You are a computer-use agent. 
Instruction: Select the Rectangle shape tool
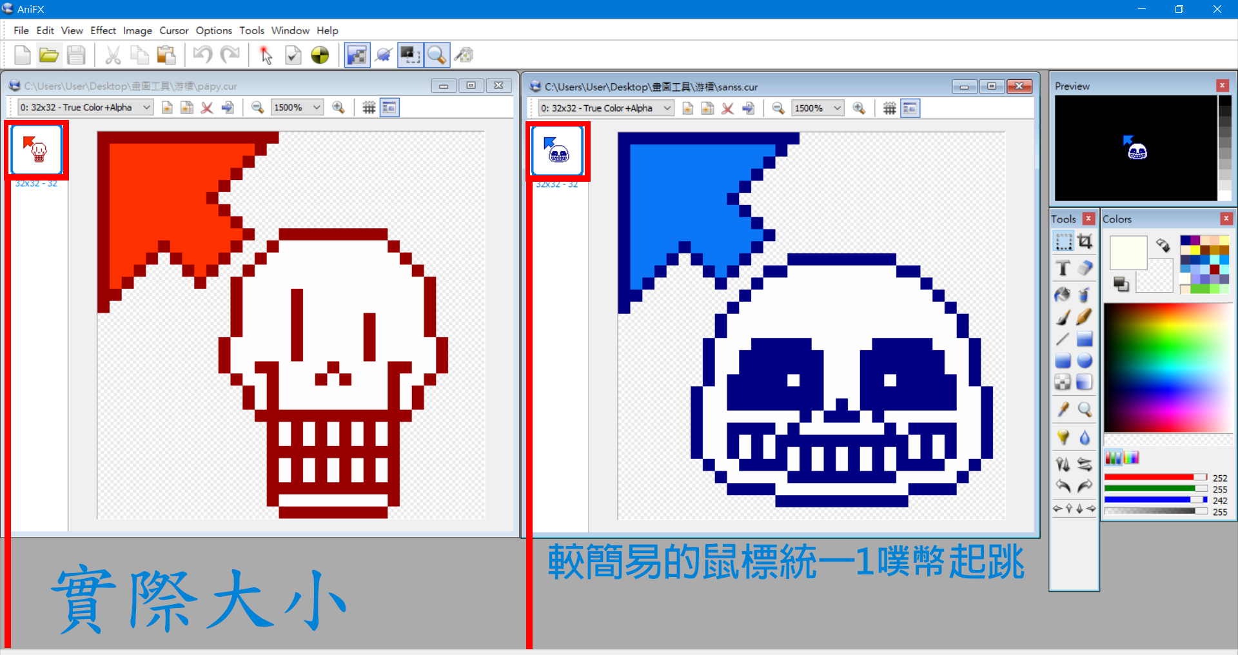1085,338
